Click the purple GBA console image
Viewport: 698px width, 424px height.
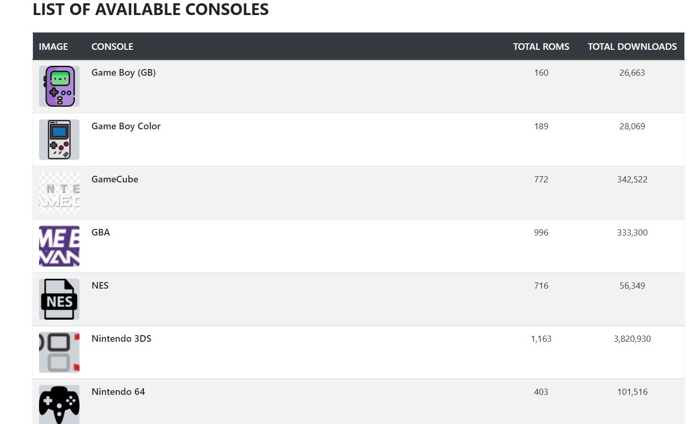(59, 246)
